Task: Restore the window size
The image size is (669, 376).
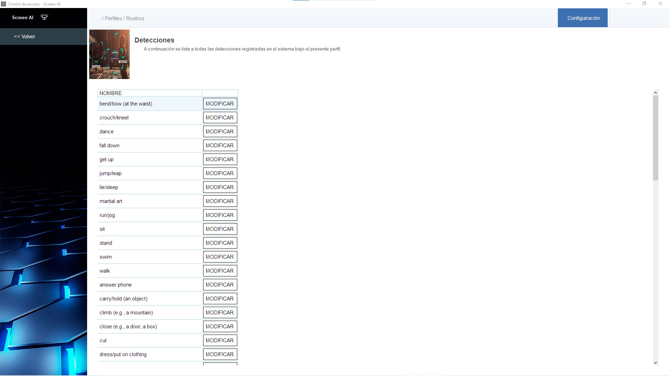Action: [644, 4]
